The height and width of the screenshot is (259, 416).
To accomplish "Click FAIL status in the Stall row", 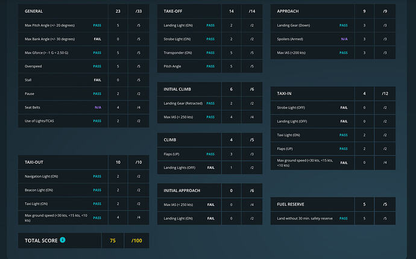I will 97,80.
